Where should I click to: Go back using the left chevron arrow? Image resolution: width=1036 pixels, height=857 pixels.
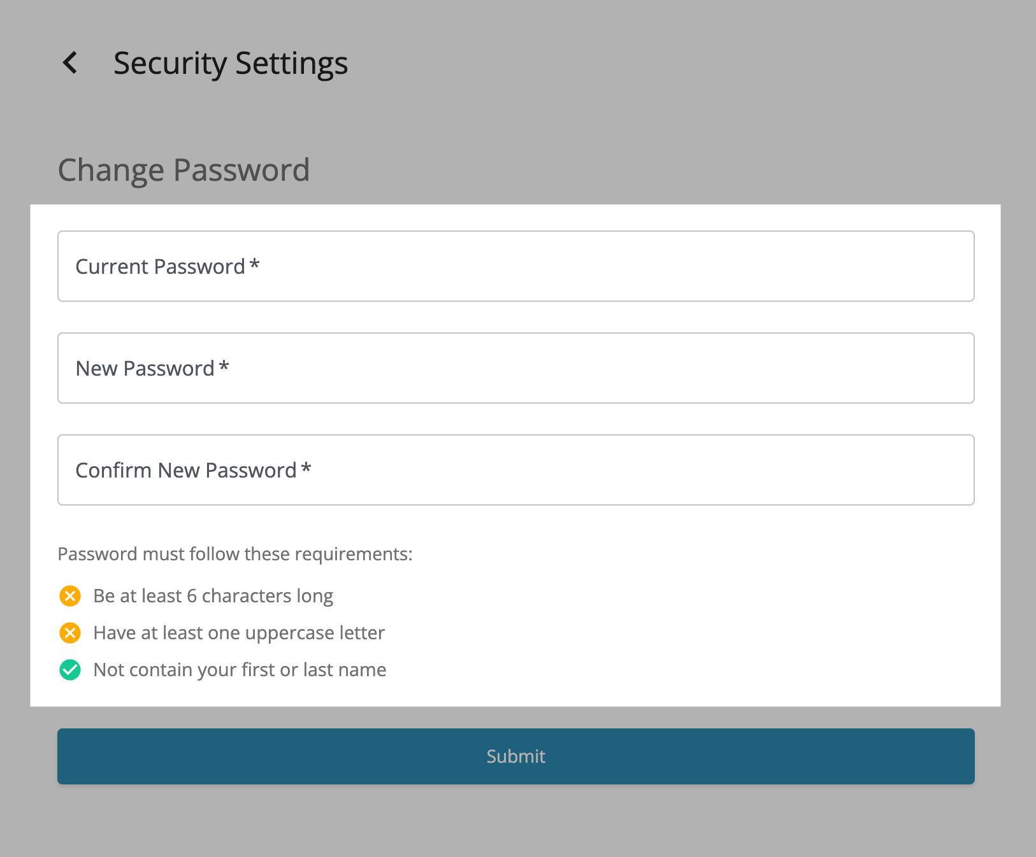point(70,63)
